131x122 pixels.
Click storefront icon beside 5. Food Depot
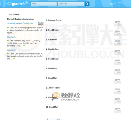tap(117, 62)
